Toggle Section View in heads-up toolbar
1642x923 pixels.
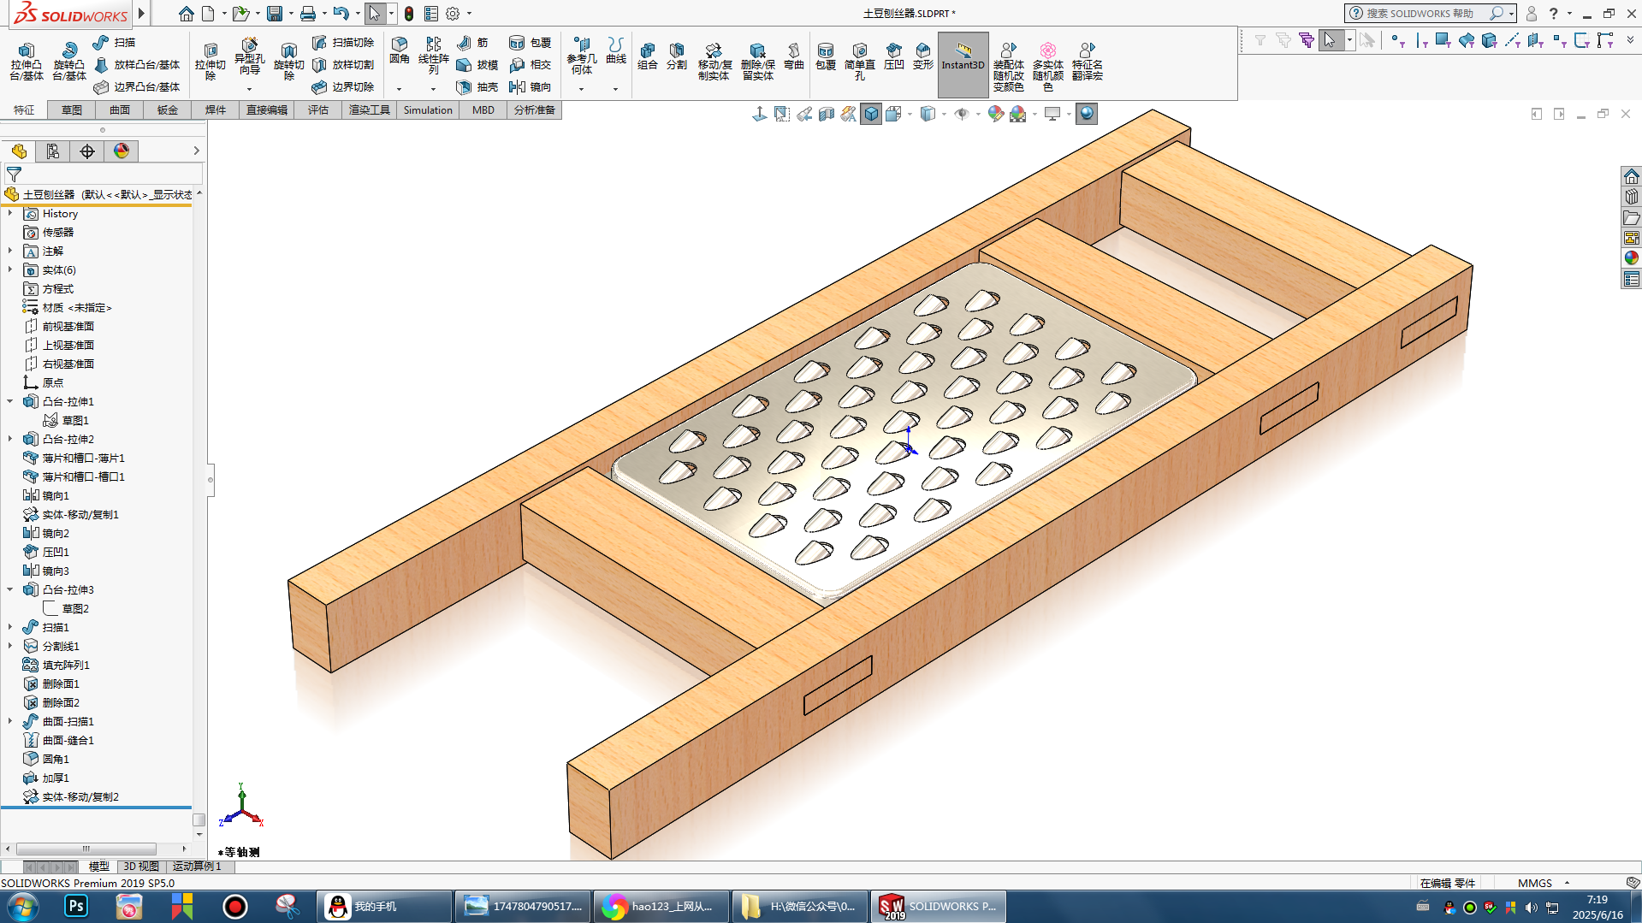click(x=826, y=114)
